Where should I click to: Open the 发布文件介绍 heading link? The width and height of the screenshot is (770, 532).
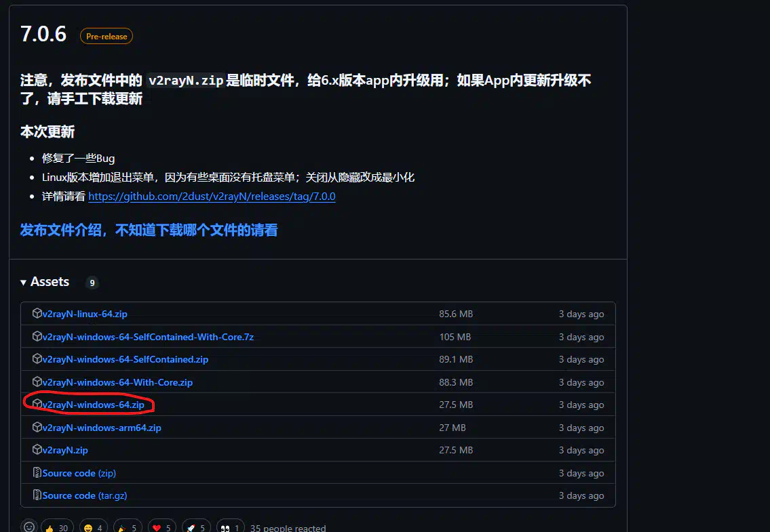tap(149, 230)
